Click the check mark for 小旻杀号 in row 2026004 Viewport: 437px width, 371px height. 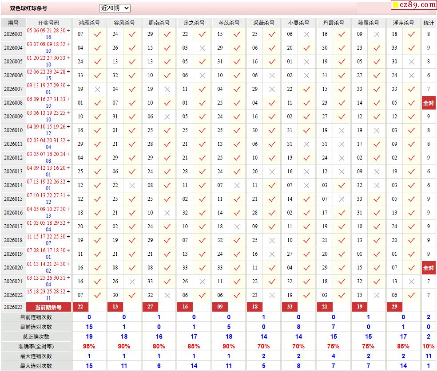306,48
